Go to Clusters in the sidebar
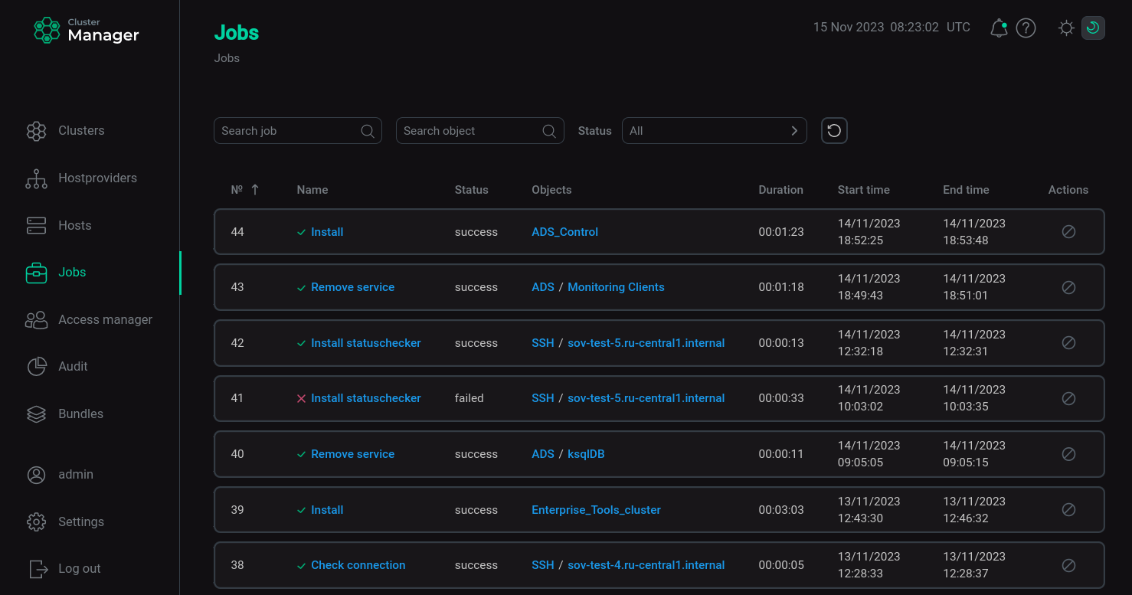 [x=81, y=131]
